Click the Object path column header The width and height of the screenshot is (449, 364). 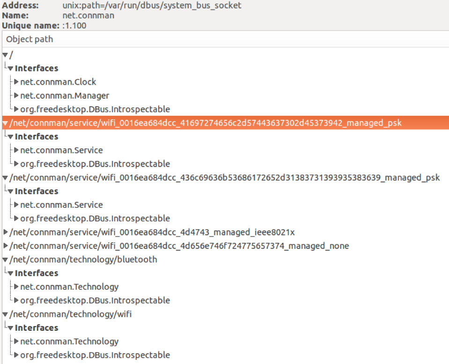(29, 39)
